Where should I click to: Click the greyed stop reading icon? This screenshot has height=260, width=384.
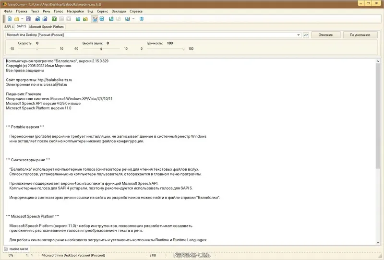coord(69,19)
